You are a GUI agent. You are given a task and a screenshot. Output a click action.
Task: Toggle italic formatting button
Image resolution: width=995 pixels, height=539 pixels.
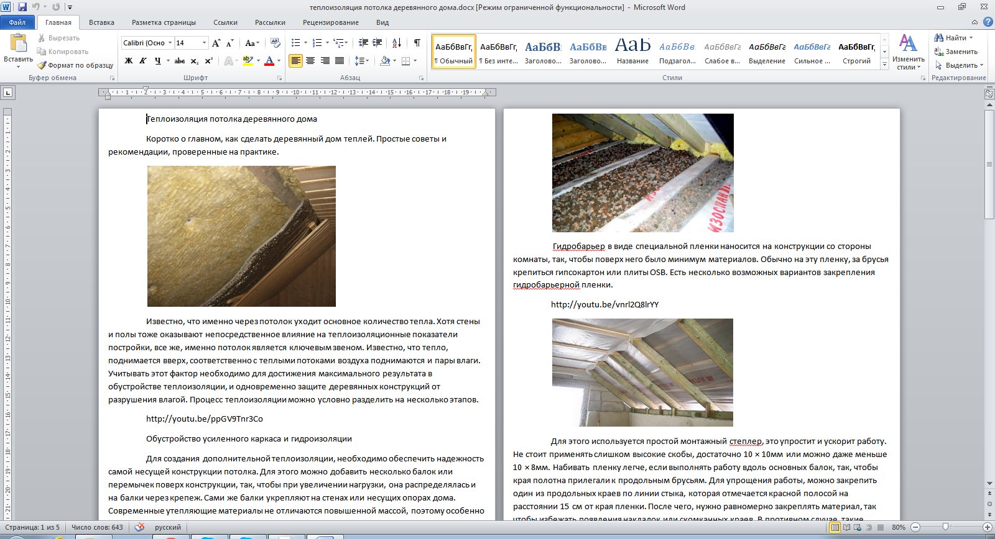[x=143, y=61]
